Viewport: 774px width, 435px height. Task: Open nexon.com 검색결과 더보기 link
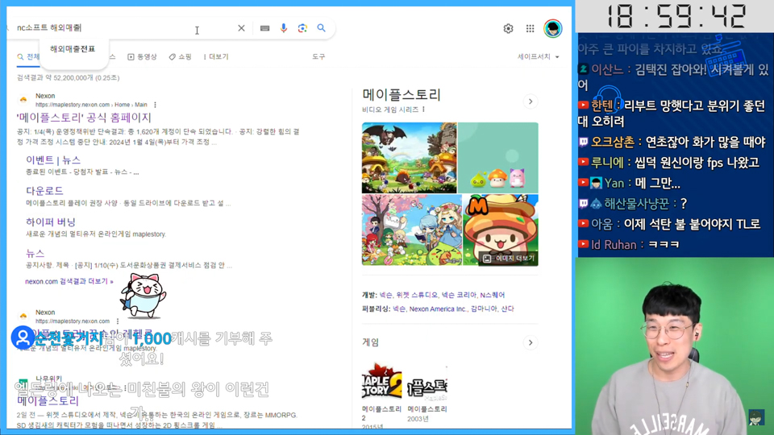(x=69, y=281)
